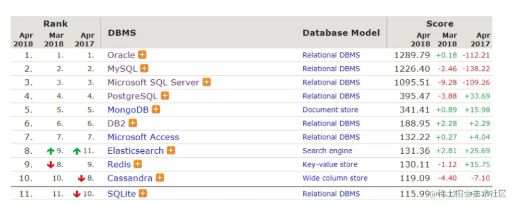Open the DB2 link
This screenshot has height=206, width=514.
coord(116,123)
